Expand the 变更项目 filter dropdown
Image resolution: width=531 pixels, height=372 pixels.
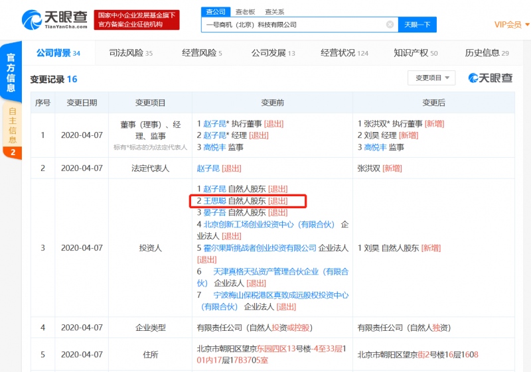click(431, 78)
